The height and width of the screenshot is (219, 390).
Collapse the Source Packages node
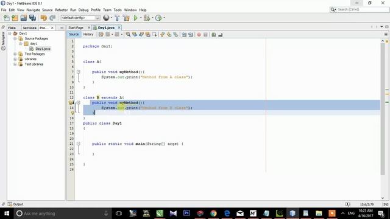tap(15, 38)
